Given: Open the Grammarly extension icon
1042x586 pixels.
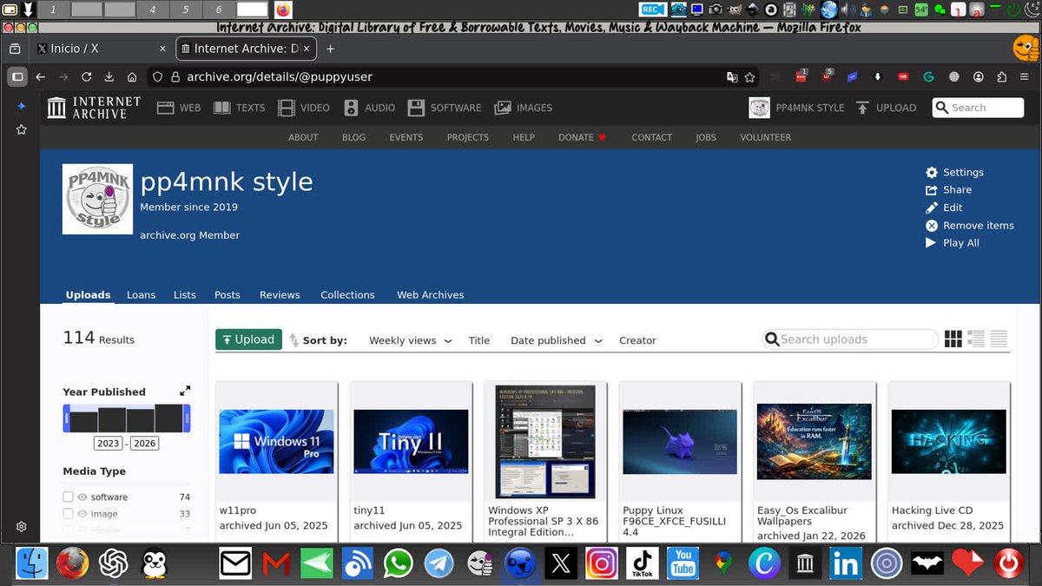Looking at the screenshot, I should (x=928, y=76).
